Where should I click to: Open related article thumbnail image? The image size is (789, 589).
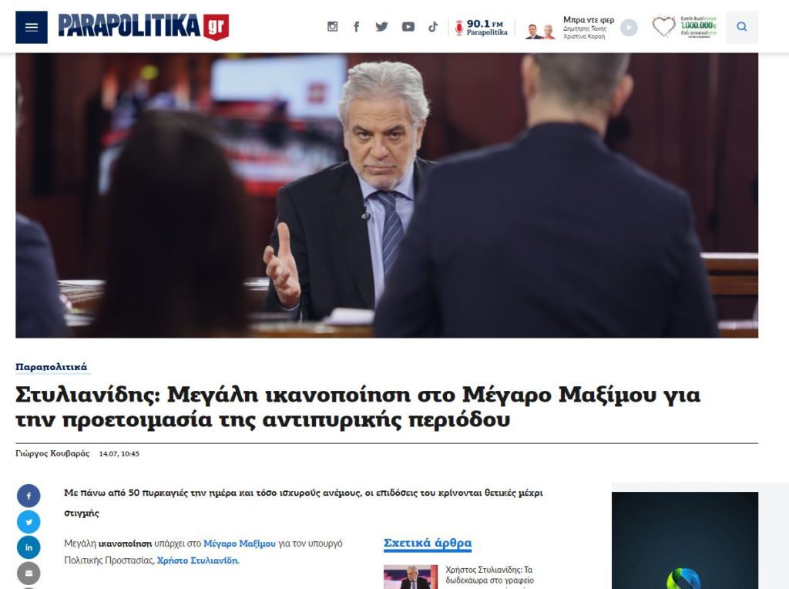coord(411,577)
